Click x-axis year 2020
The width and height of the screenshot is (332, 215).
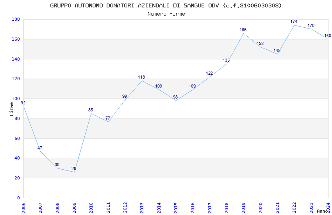[x=261, y=208]
